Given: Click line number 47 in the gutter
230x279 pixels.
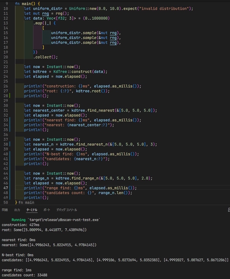Looking at the screenshot, I should coord(6,188).
